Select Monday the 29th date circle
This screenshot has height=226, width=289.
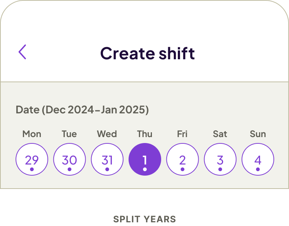32,160
